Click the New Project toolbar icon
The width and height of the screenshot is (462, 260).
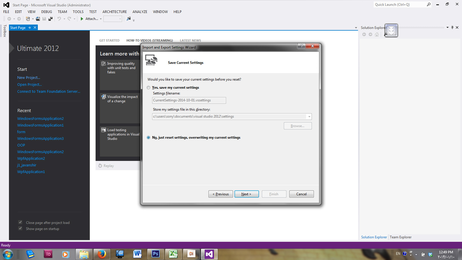(x=28, y=19)
